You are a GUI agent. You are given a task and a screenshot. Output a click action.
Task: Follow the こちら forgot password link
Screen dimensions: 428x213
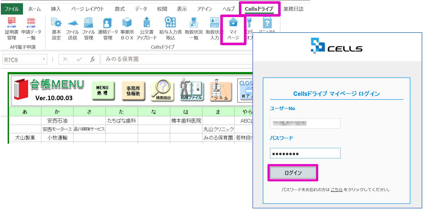tap(337, 190)
